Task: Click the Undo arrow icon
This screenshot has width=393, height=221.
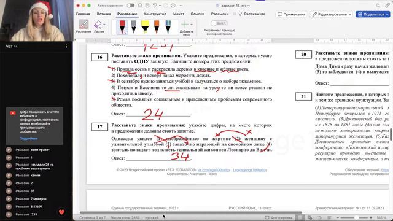Action: coord(155,6)
